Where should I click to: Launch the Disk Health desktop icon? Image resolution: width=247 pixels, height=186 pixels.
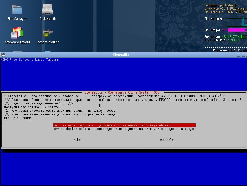48,12
